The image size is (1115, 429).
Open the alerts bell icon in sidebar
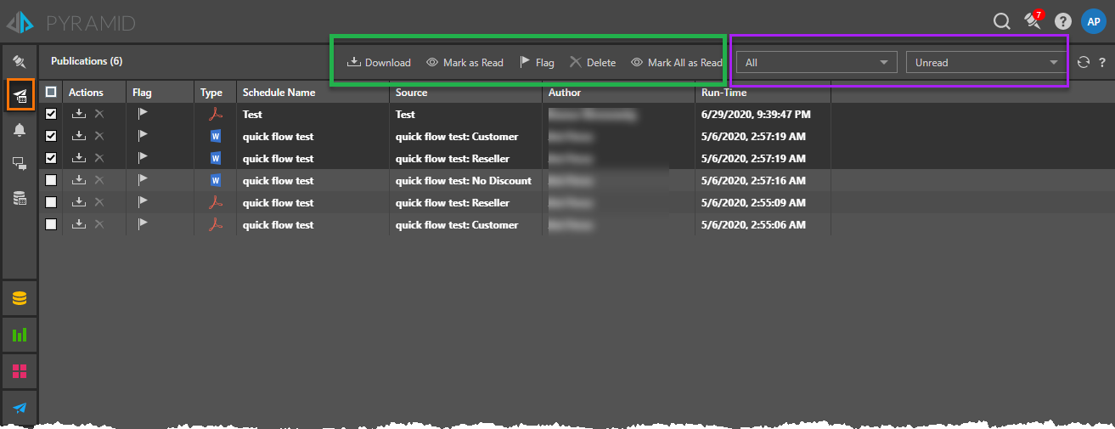click(20, 129)
